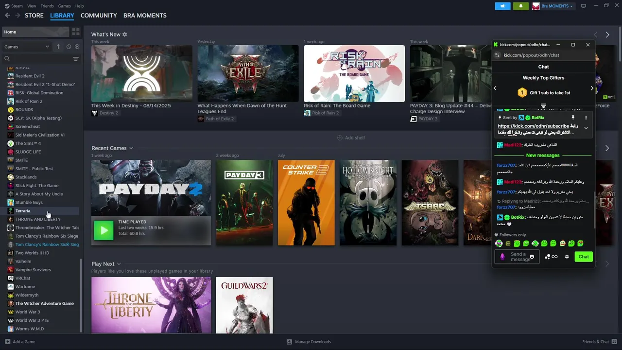Viewport: 622px width, 350px height.
Task: Open the Games menu in menu bar
Action: click(64, 6)
